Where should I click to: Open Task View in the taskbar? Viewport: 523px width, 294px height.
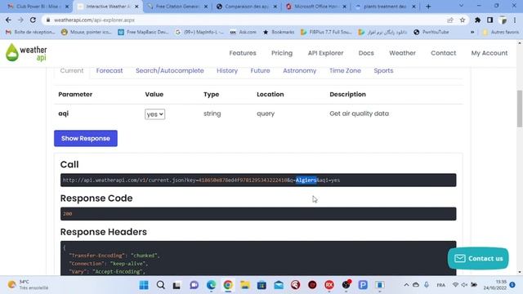[177, 285]
